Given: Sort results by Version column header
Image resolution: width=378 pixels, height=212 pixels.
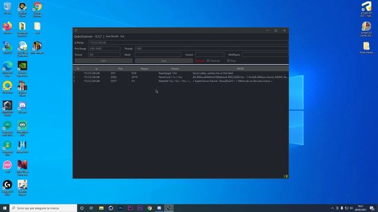Looking at the screenshot, I should [x=175, y=69].
